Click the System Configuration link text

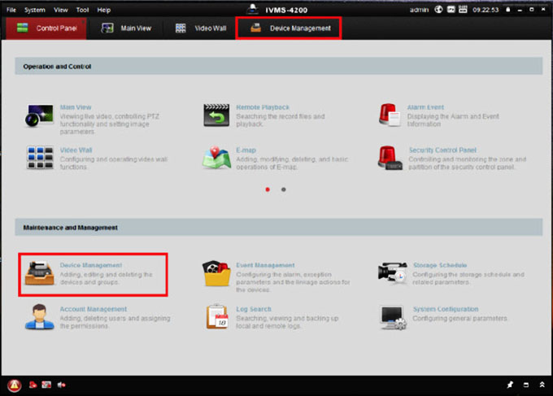(446, 309)
